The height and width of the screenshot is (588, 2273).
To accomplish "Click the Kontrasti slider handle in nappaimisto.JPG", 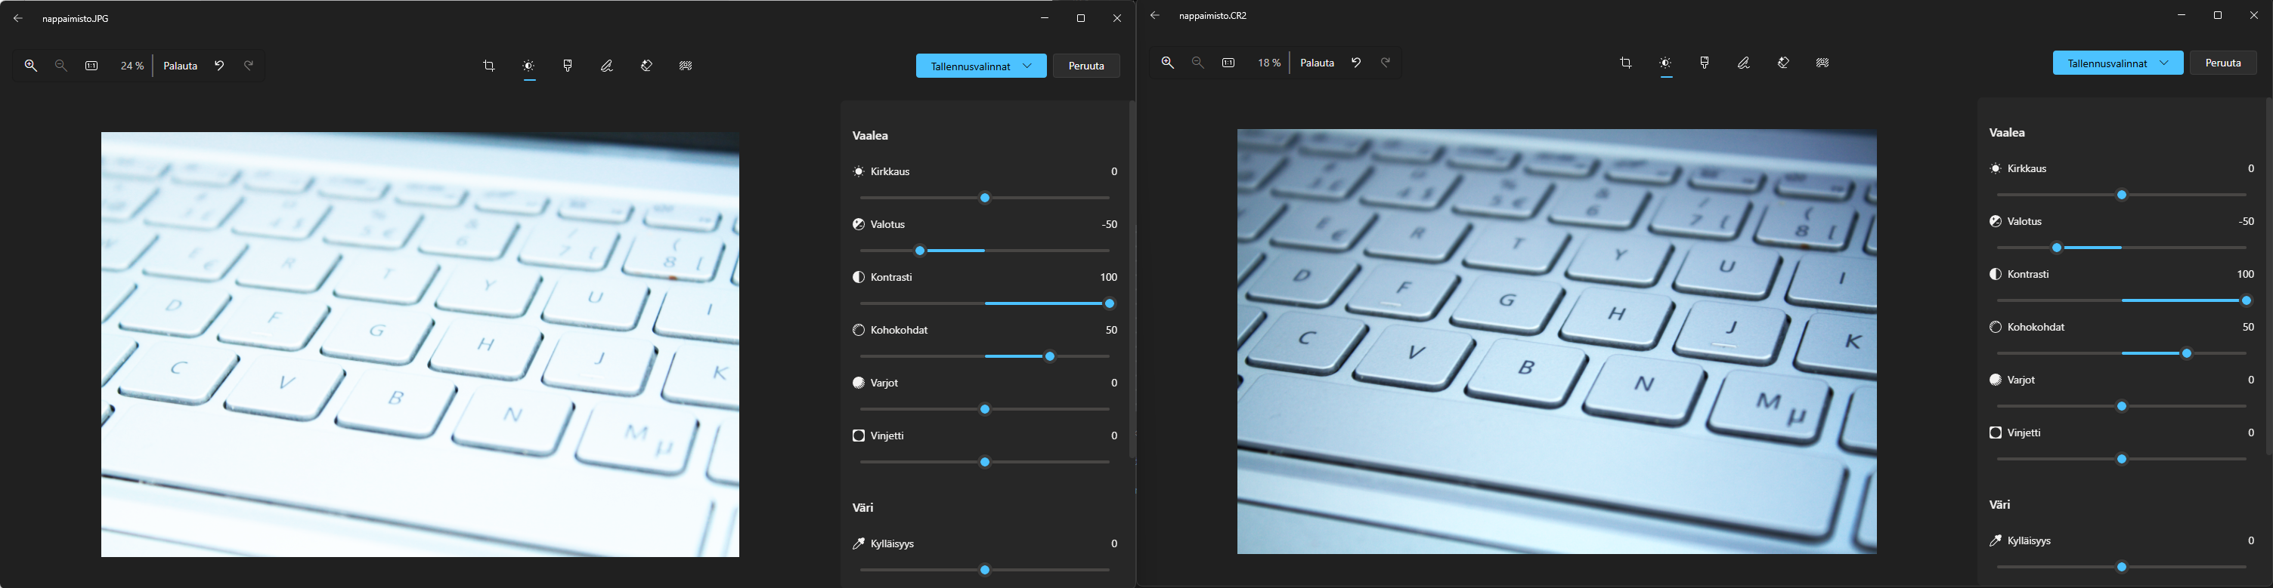I will (x=1110, y=304).
